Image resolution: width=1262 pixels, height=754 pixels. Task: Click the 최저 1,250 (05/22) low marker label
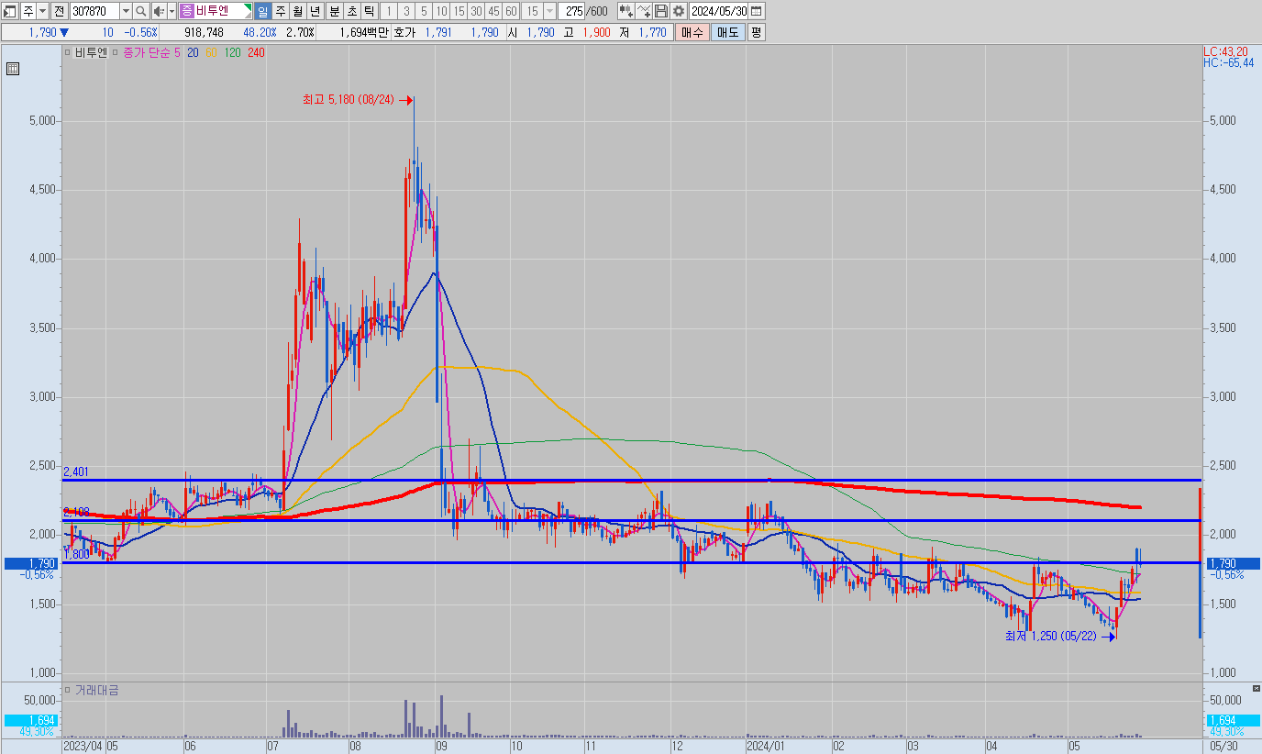(x=1050, y=636)
